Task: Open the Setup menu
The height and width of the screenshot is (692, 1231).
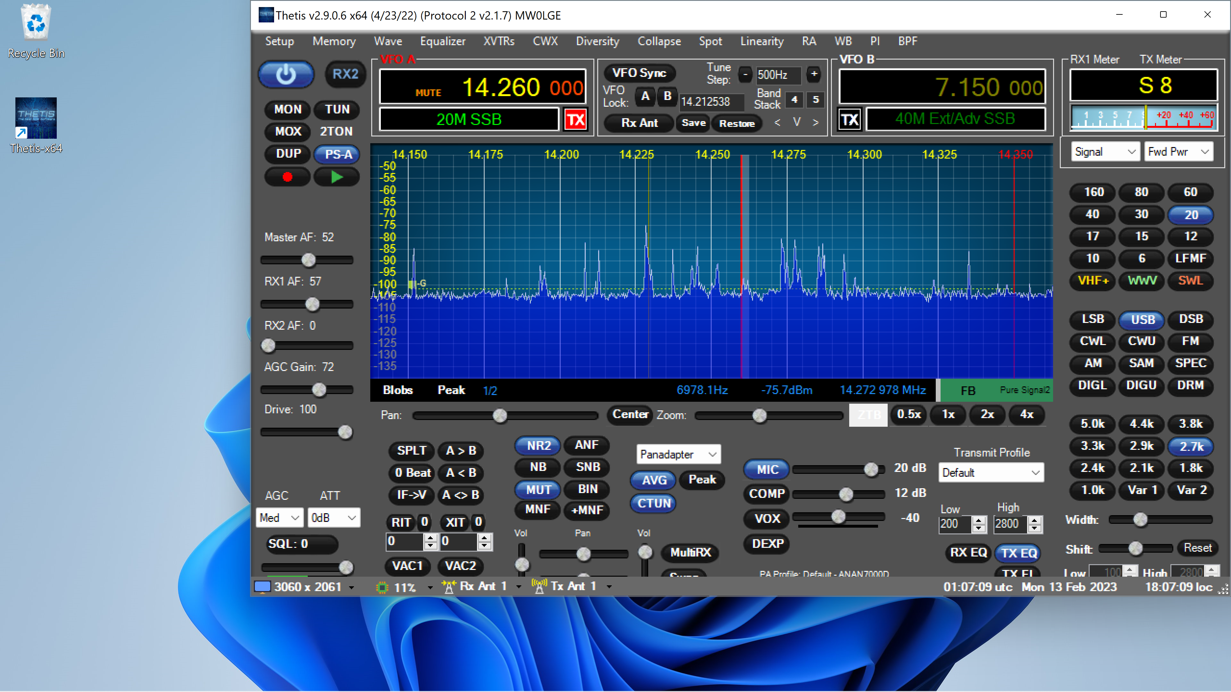Action: tap(280, 42)
